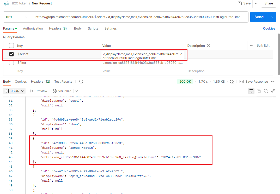Open more response options via ellipsis icon

(273, 81)
